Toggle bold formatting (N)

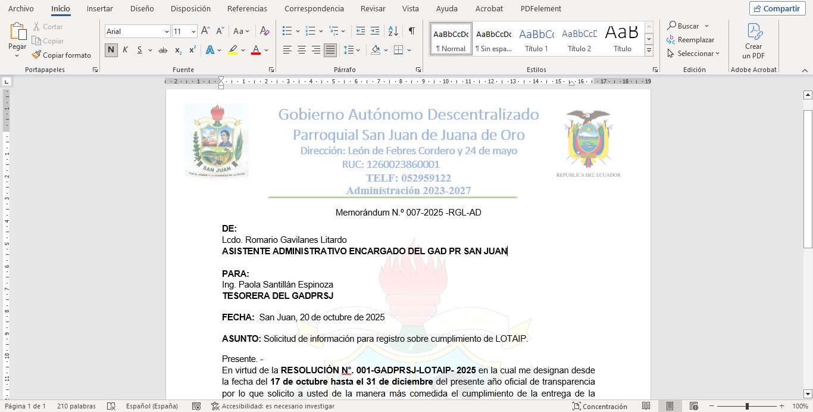click(111, 50)
